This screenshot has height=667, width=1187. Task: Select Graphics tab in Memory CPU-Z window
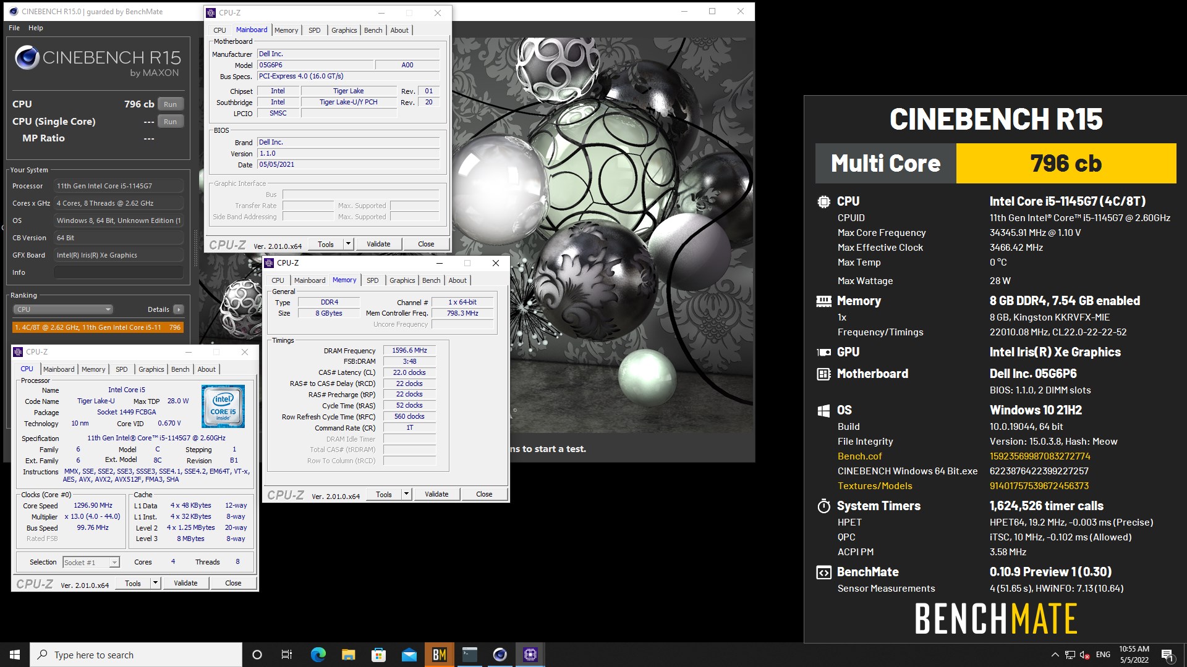[x=402, y=280]
